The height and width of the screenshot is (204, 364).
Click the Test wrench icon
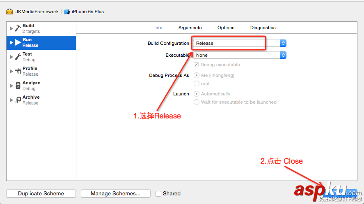(x=18, y=57)
